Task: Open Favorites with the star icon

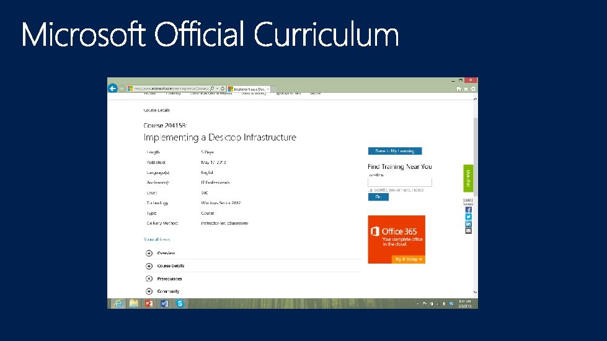Action: [x=466, y=89]
